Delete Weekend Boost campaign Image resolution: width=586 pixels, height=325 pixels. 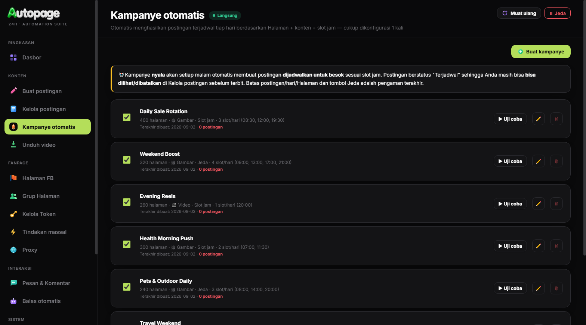(556, 161)
